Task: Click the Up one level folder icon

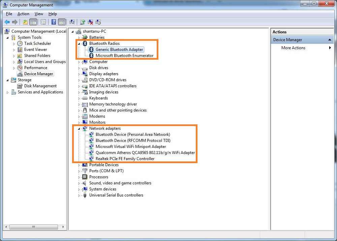Action: click(25, 22)
